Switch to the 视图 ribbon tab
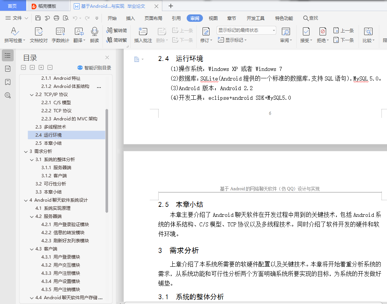 (x=213, y=18)
